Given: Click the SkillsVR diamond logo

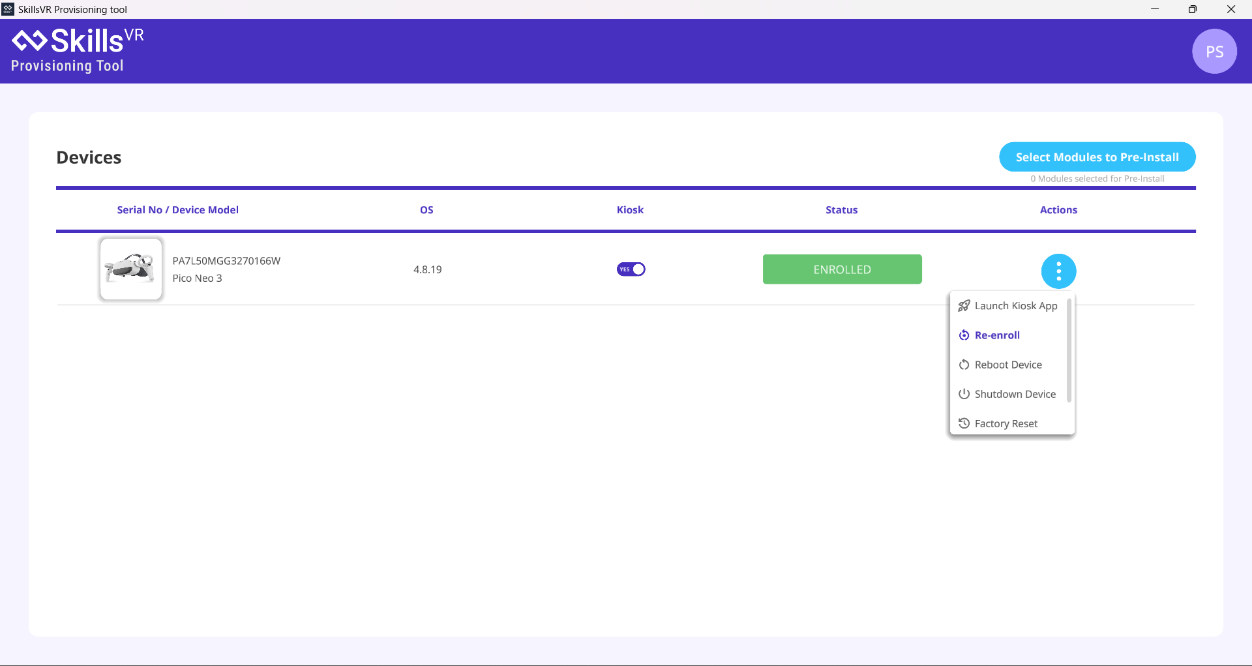Looking at the screenshot, I should (29, 40).
